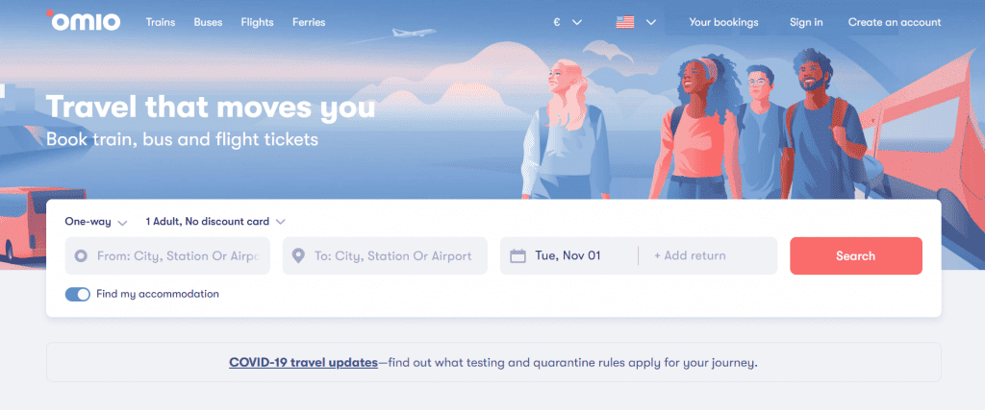985x410 pixels.
Task: Click the Euro currency symbol
Action: (555, 22)
